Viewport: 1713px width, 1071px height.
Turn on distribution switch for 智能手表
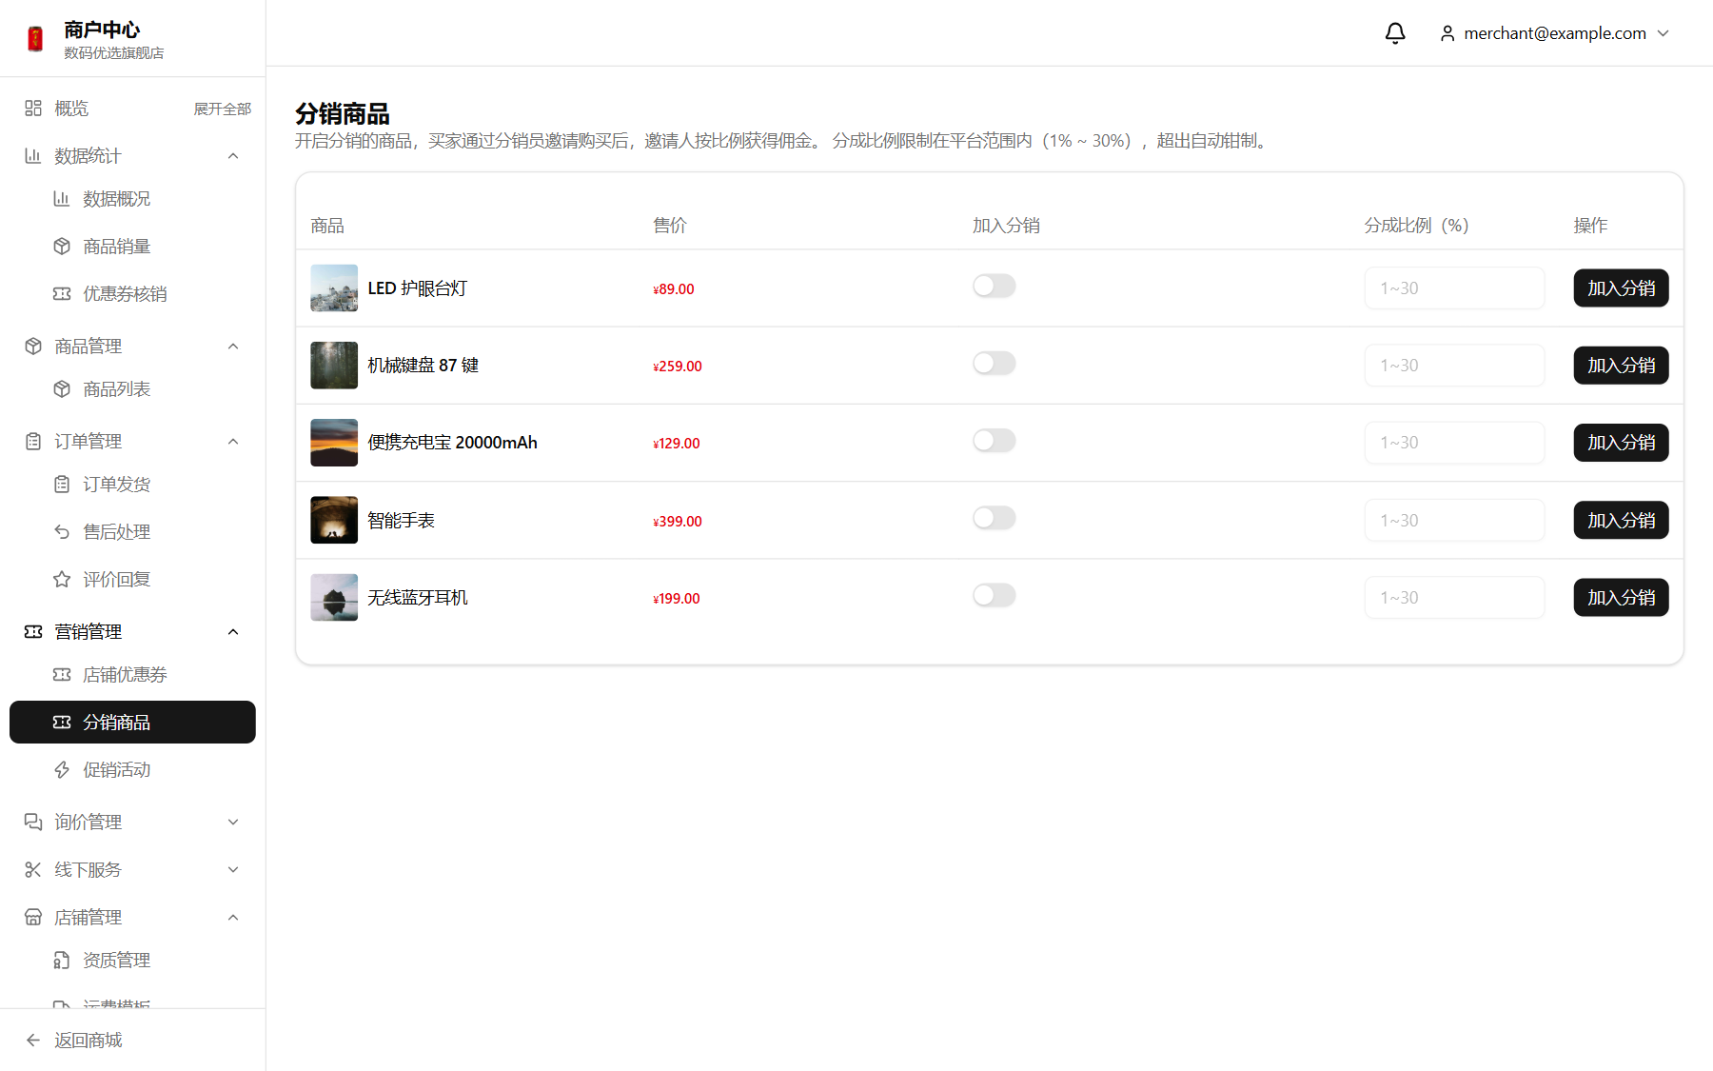pyautogui.click(x=994, y=518)
